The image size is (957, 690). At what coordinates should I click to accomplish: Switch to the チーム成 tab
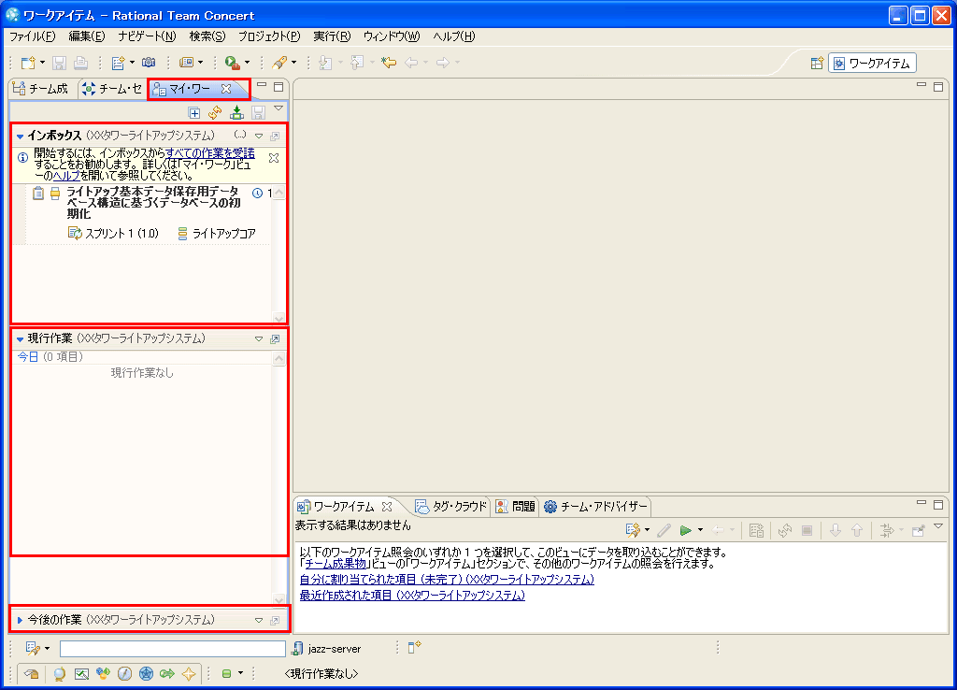coord(41,89)
